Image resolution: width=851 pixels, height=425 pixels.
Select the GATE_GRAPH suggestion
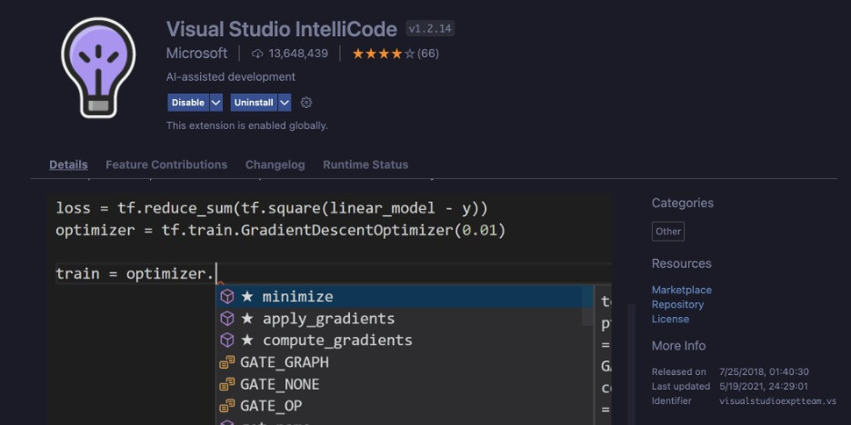tap(405, 362)
